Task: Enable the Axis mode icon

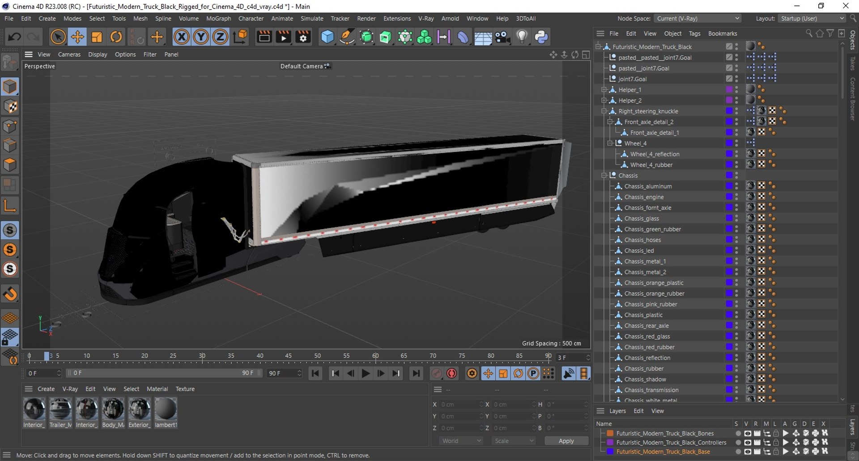Action: tap(10, 205)
